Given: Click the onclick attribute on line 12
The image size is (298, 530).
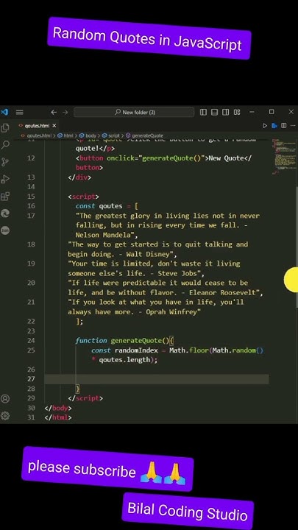Looking at the screenshot, I should tap(121, 158).
